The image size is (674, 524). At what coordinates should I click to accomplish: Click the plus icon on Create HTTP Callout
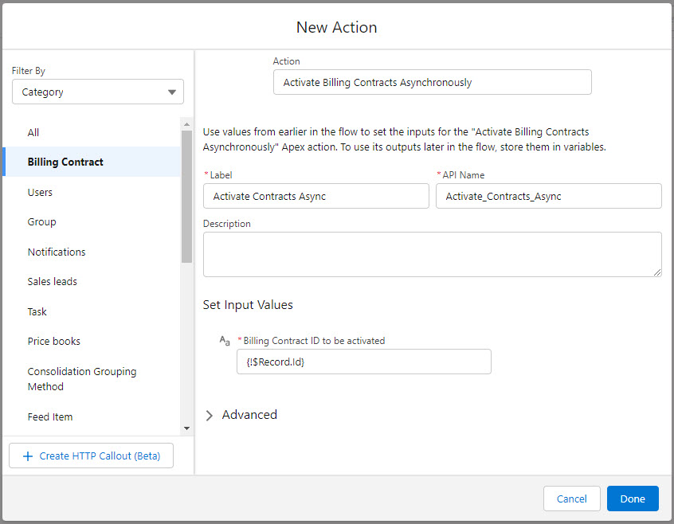point(28,456)
